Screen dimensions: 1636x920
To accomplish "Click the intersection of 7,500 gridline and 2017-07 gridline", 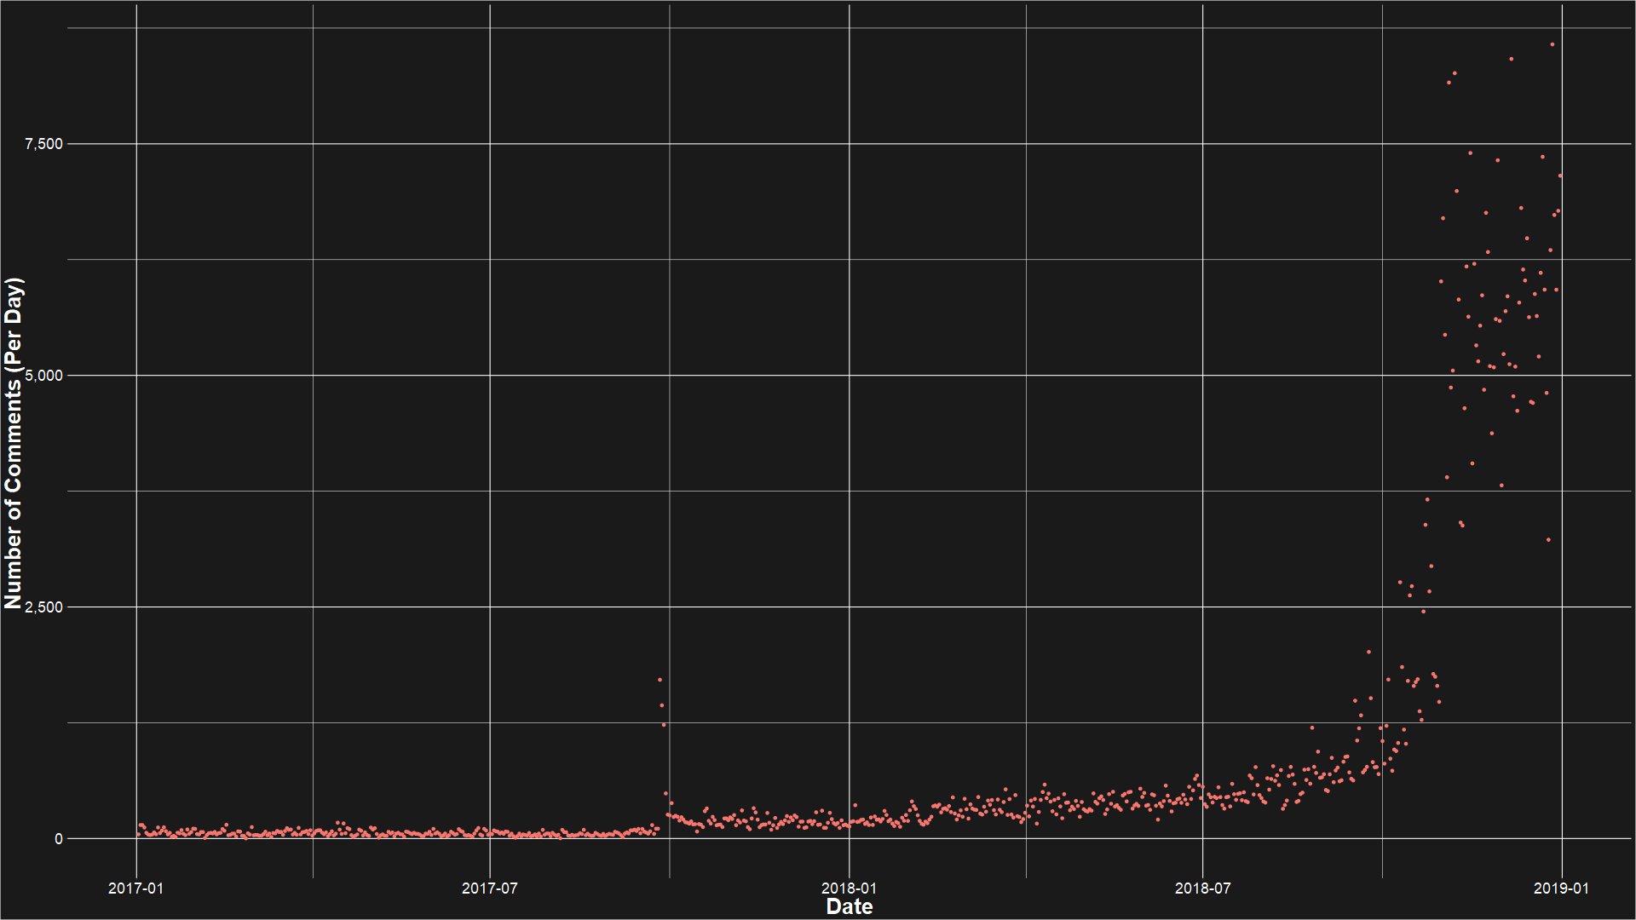I will 490,144.
